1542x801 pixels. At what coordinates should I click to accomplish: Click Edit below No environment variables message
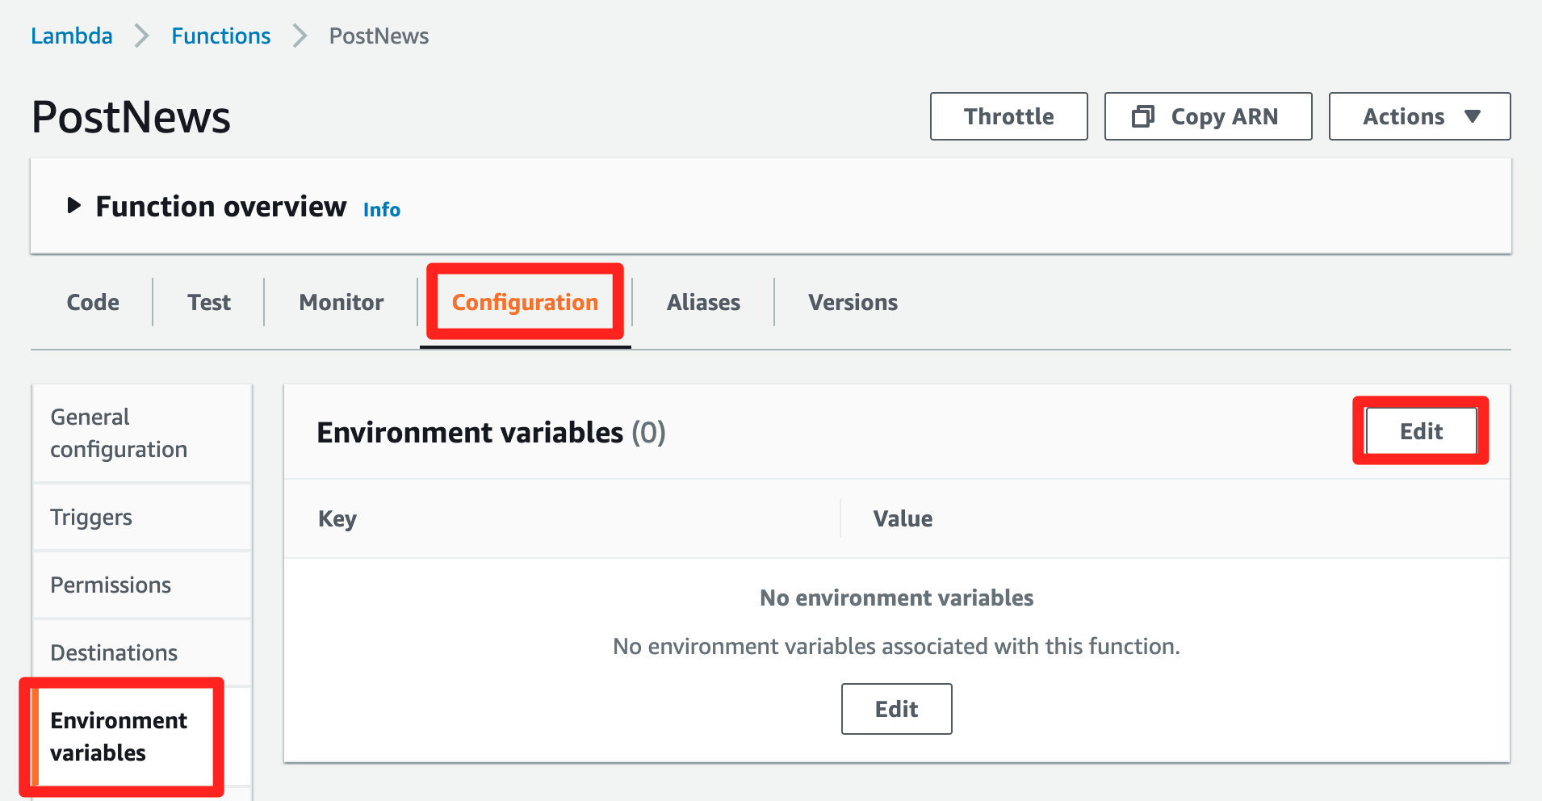point(896,709)
